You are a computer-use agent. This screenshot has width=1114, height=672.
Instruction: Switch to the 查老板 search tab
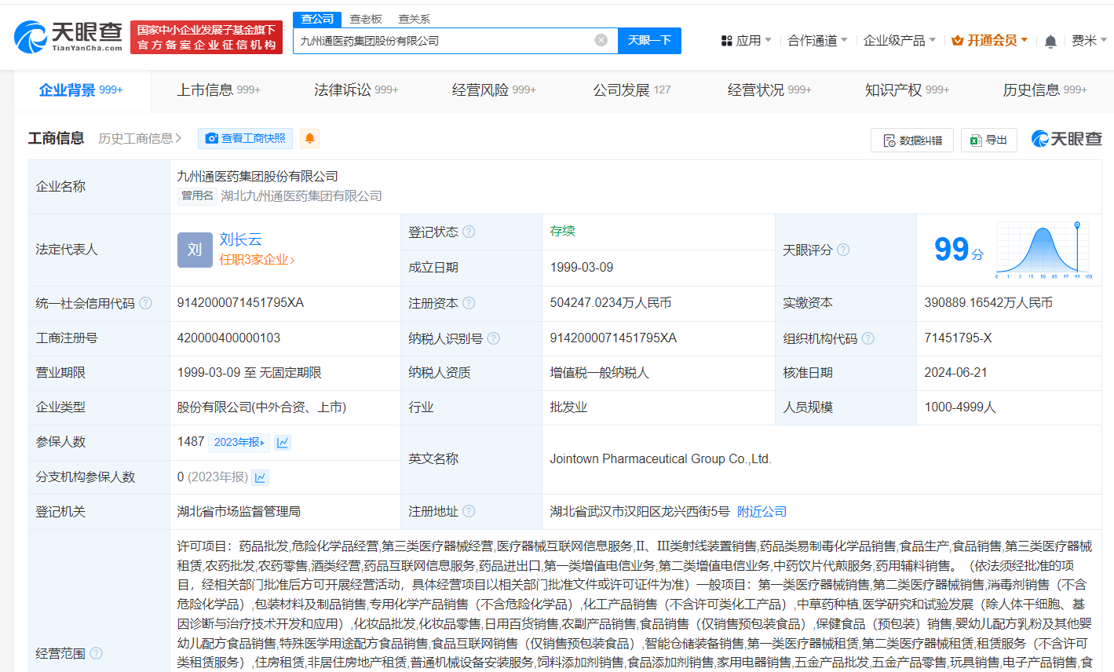click(x=366, y=18)
